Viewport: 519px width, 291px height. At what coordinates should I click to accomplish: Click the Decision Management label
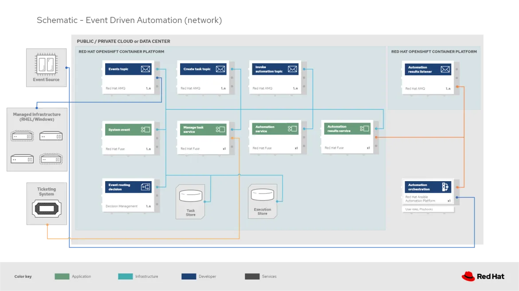pyautogui.click(x=122, y=206)
